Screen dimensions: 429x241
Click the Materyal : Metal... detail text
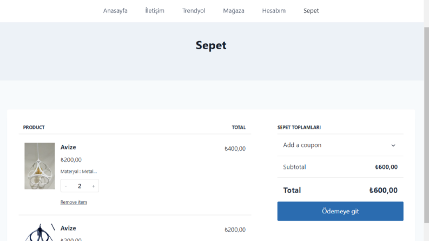[x=78, y=171]
